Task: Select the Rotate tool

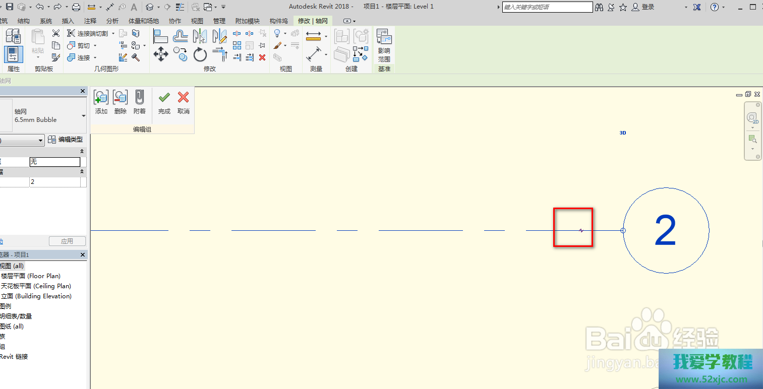Action: click(200, 54)
